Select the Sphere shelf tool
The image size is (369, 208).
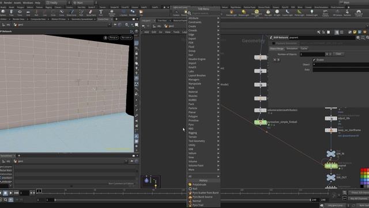pos(3,13)
